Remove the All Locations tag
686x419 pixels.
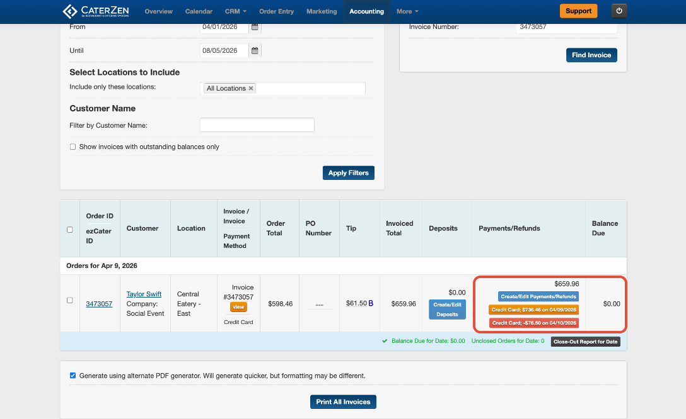[x=251, y=88]
